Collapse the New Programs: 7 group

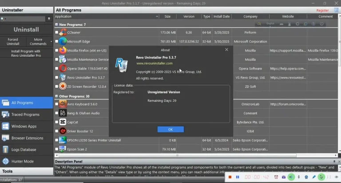(56, 24)
